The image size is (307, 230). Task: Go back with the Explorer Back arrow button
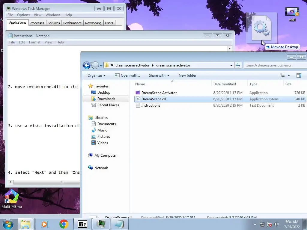point(87,65)
